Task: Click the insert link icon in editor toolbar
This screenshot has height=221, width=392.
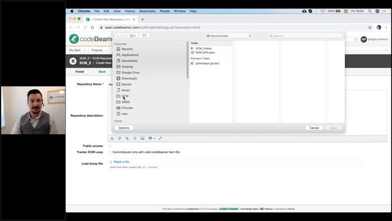Action: coord(127,138)
